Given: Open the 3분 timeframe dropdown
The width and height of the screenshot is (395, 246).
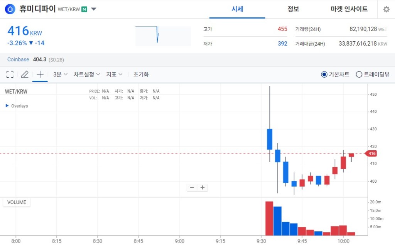Looking at the screenshot, I should [59, 74].
